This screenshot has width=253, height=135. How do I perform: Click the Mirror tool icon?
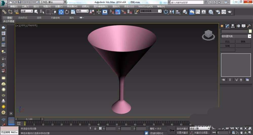[172, 12]
